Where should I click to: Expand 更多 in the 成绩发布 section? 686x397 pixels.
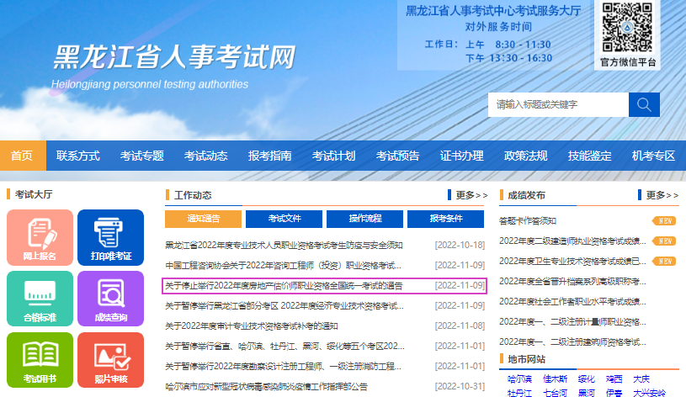[x=662, y=195]
